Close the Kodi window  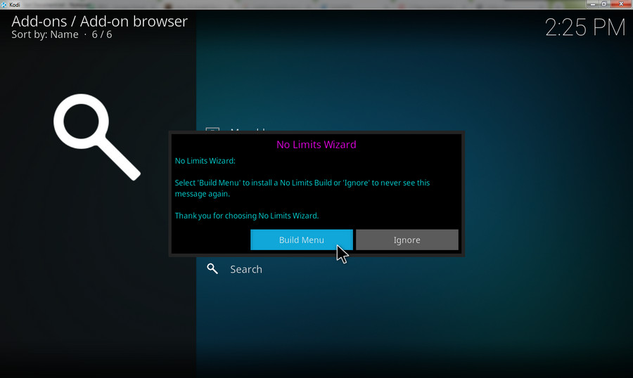point(621,4)
